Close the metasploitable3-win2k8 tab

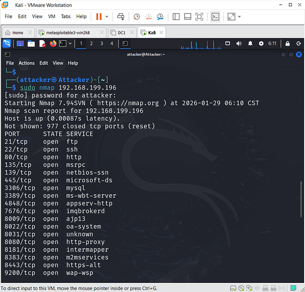pyautogui.click(x=102, y=33)
